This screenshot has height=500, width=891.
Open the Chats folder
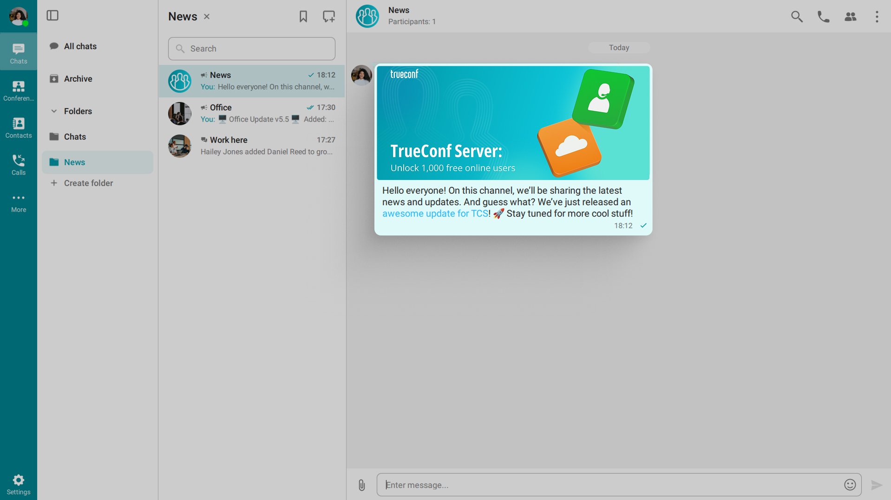(98, 137)
